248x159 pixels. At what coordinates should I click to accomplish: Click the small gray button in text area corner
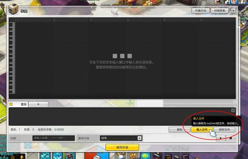233,110
